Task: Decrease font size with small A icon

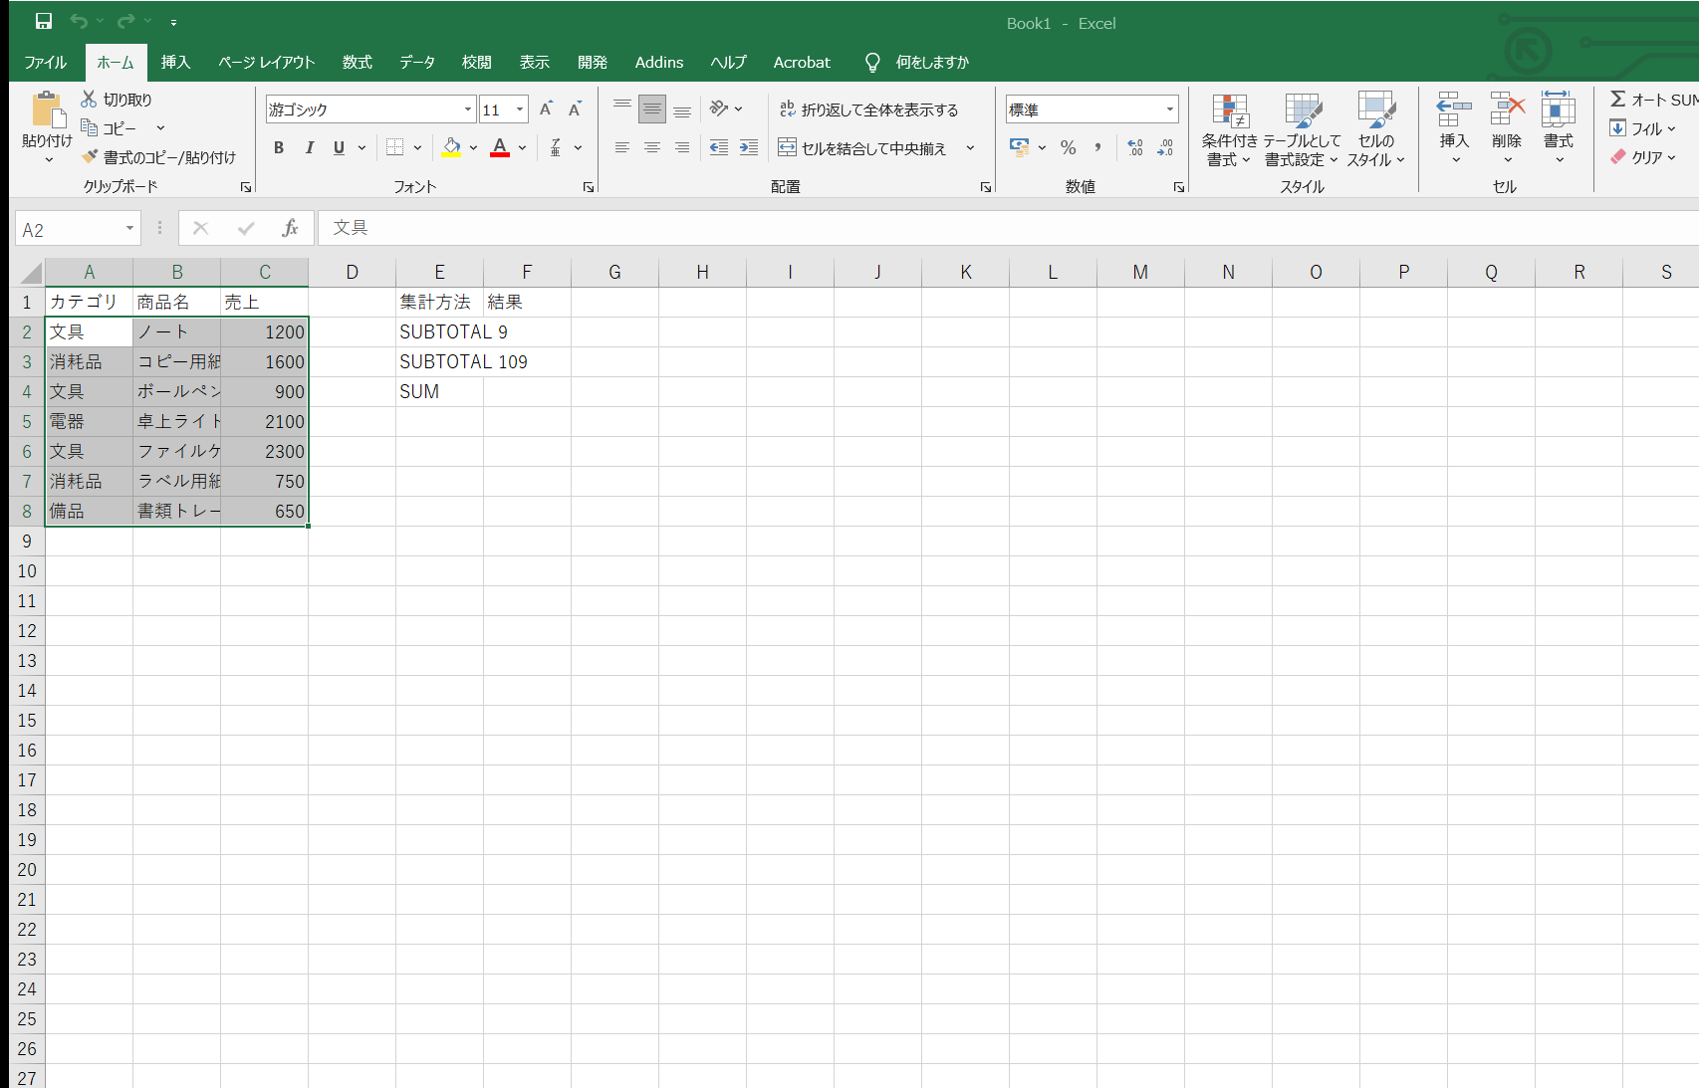Action: pos(575,109)
